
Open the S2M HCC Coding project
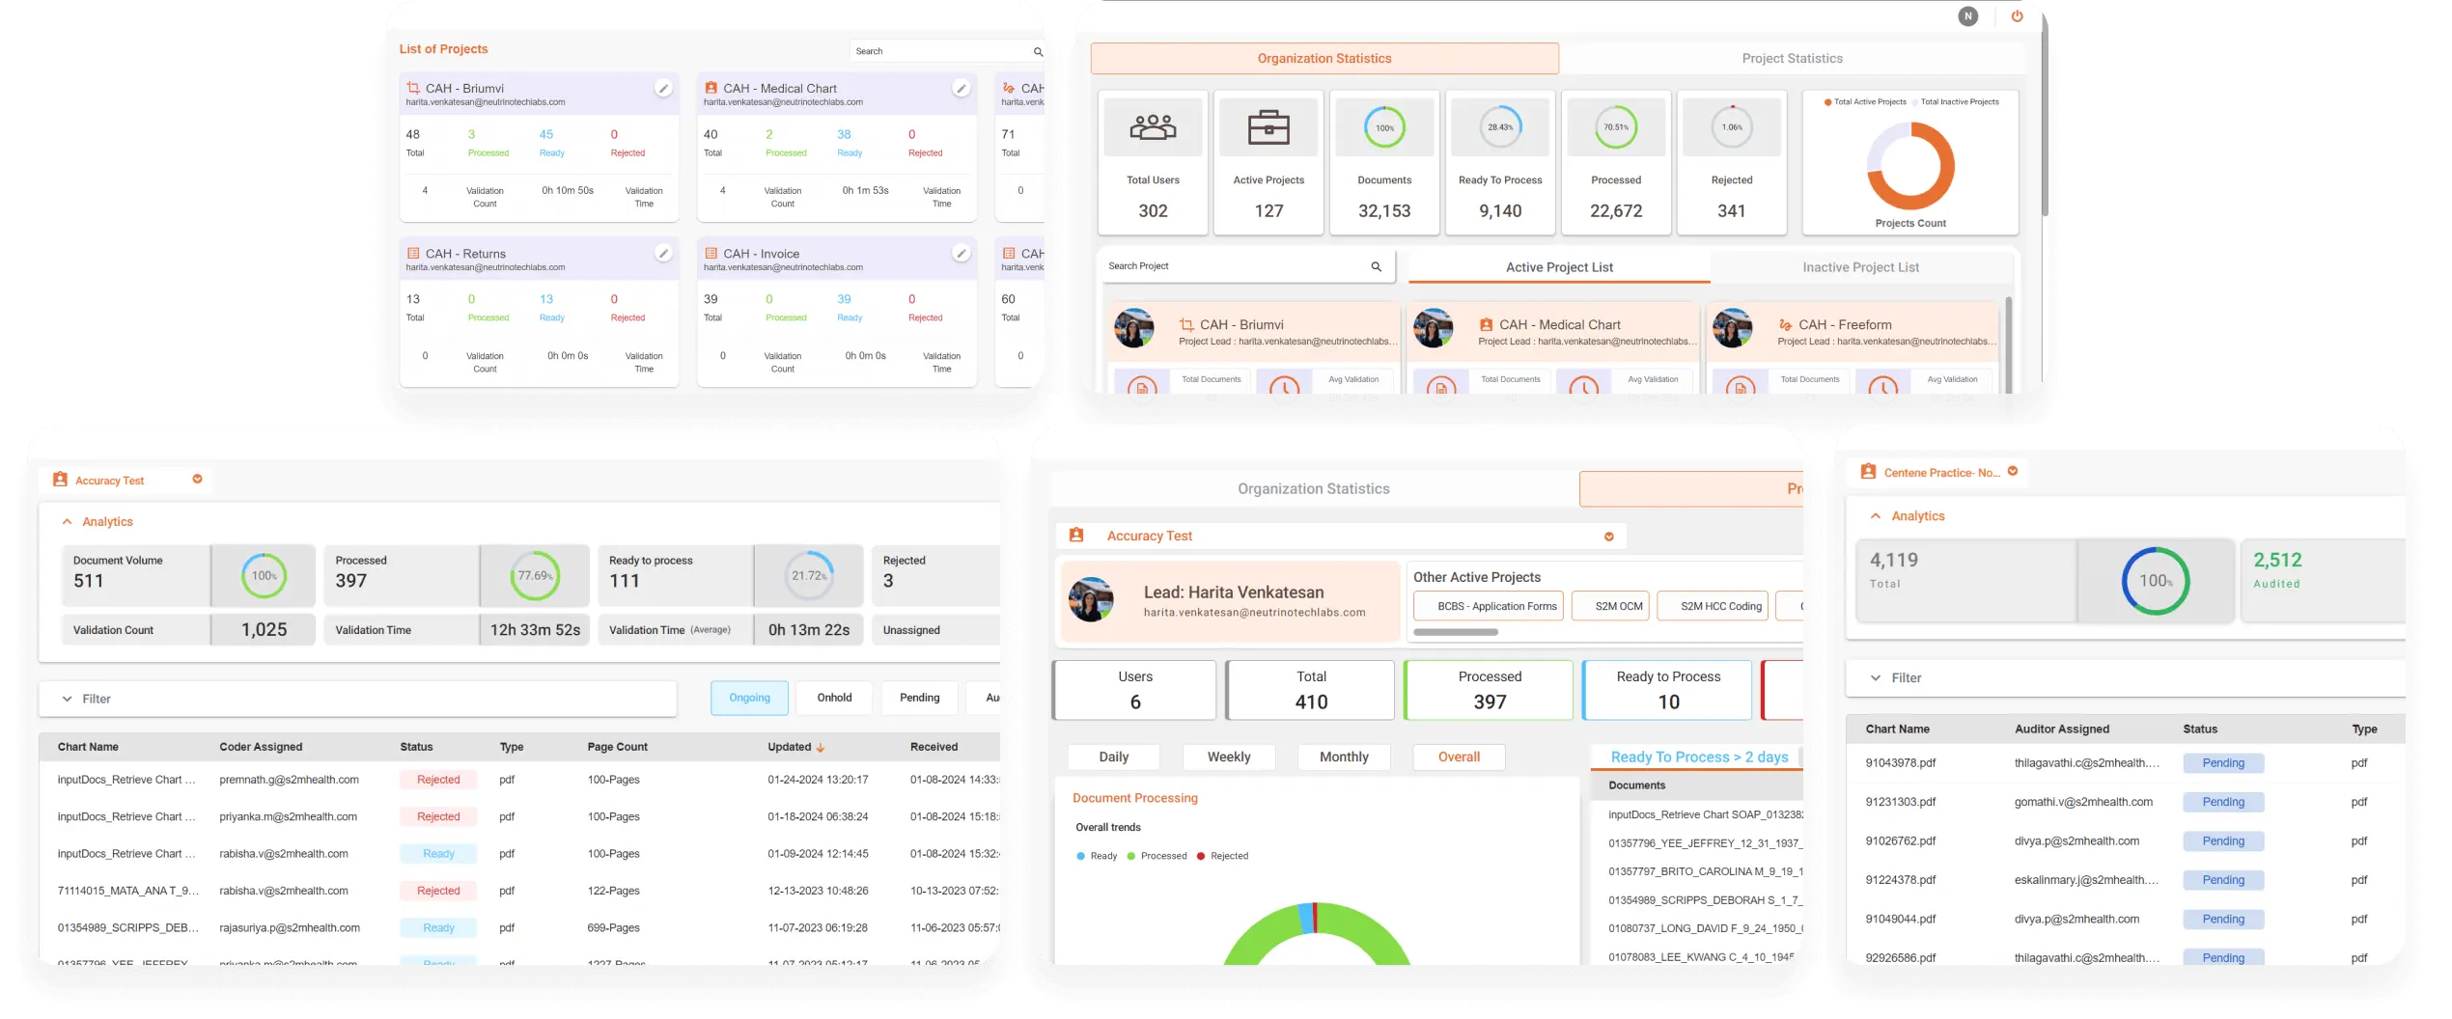pos(1714,606)
